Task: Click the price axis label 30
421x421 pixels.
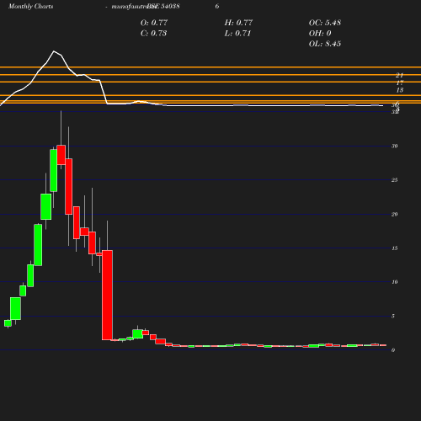Action: pyautogui.click(x=394, y=146)
